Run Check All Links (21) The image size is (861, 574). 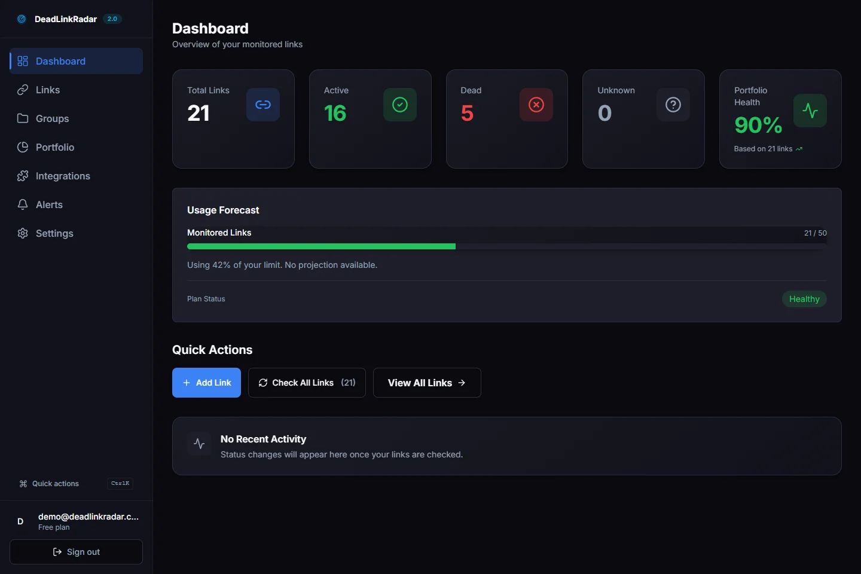coord(307,383)
